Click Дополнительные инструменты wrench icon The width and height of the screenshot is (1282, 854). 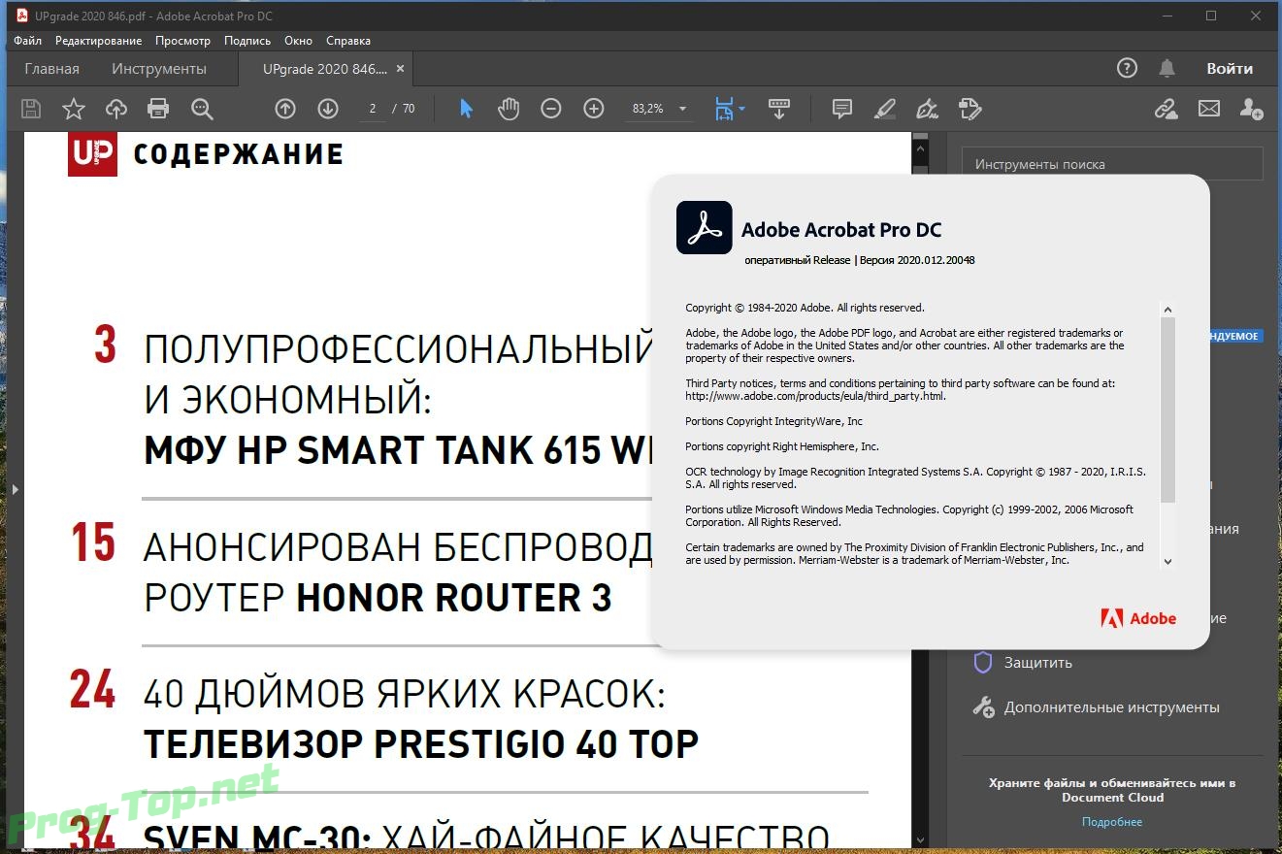tap(983, 707)
